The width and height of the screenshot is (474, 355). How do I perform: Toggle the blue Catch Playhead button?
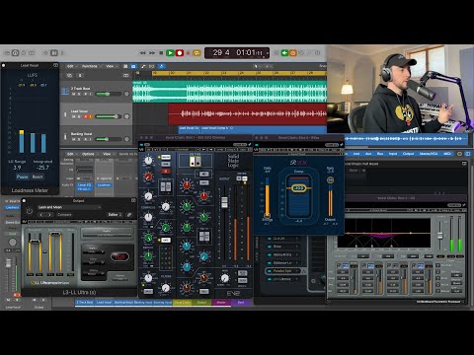coord(161,66)
